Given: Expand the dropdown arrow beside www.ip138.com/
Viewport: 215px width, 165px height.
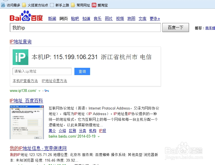Looking at the screenshot, I should point(39,91).
